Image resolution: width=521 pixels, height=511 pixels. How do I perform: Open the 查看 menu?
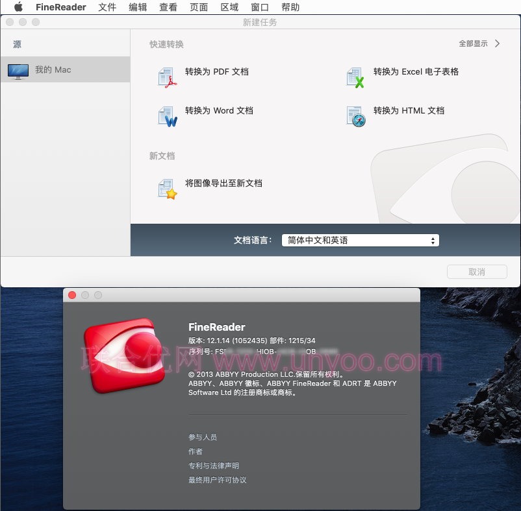click(168, 7)
